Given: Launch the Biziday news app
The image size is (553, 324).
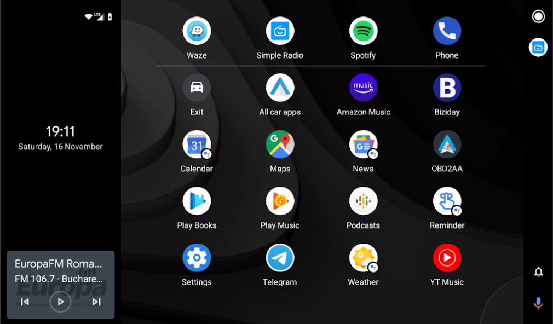Looking at the screenshot, I should pos(447,88).
